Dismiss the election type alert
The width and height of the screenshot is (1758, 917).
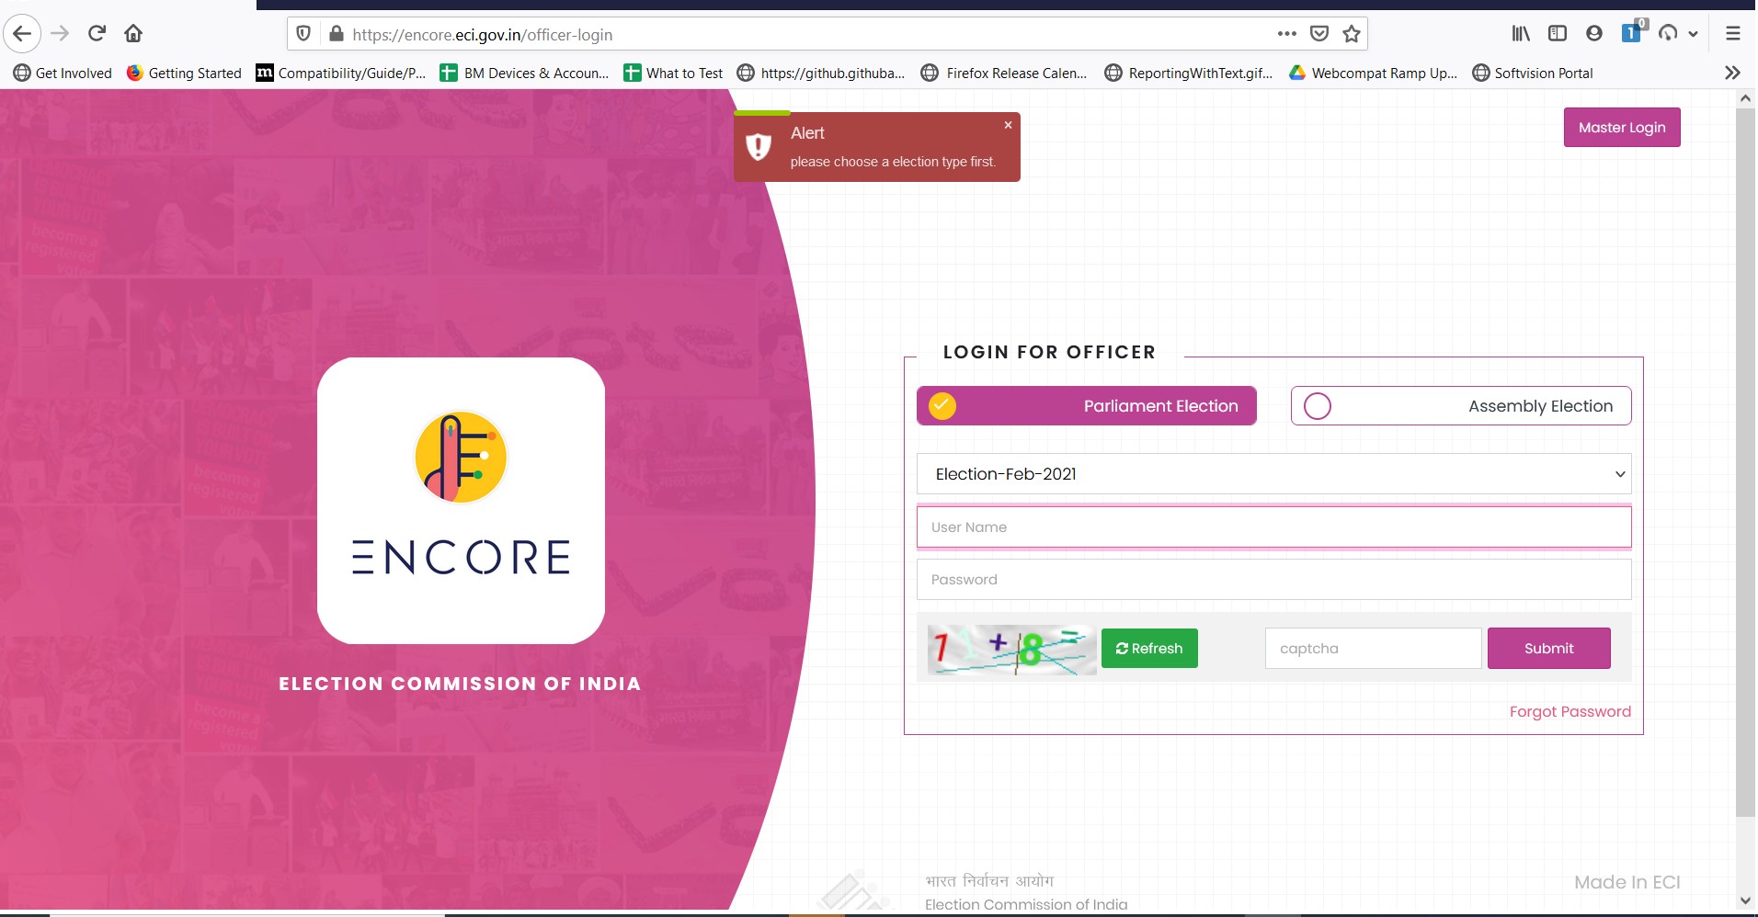click(x=1008, y=124)
